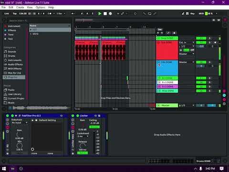Select Audio Effects browser category
Viewport: 229px width, 172px height.
[x=13, y=64]
